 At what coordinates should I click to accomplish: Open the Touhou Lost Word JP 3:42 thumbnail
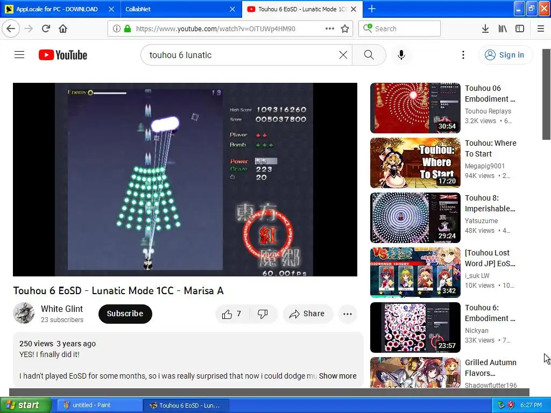tap(415, 273)
